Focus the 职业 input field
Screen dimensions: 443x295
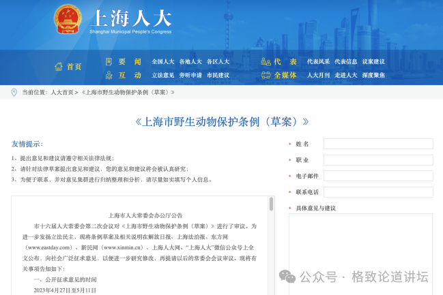(378, 160)
